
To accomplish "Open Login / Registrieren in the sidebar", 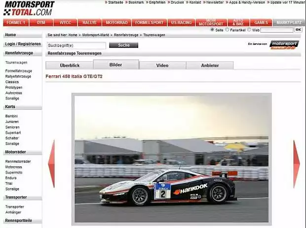I will [23, 44].
